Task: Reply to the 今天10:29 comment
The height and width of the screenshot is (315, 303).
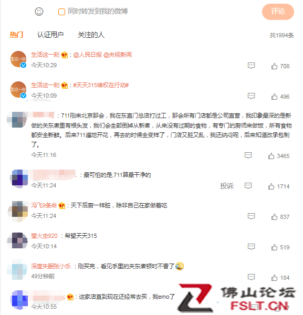Action: coord(251,66)
